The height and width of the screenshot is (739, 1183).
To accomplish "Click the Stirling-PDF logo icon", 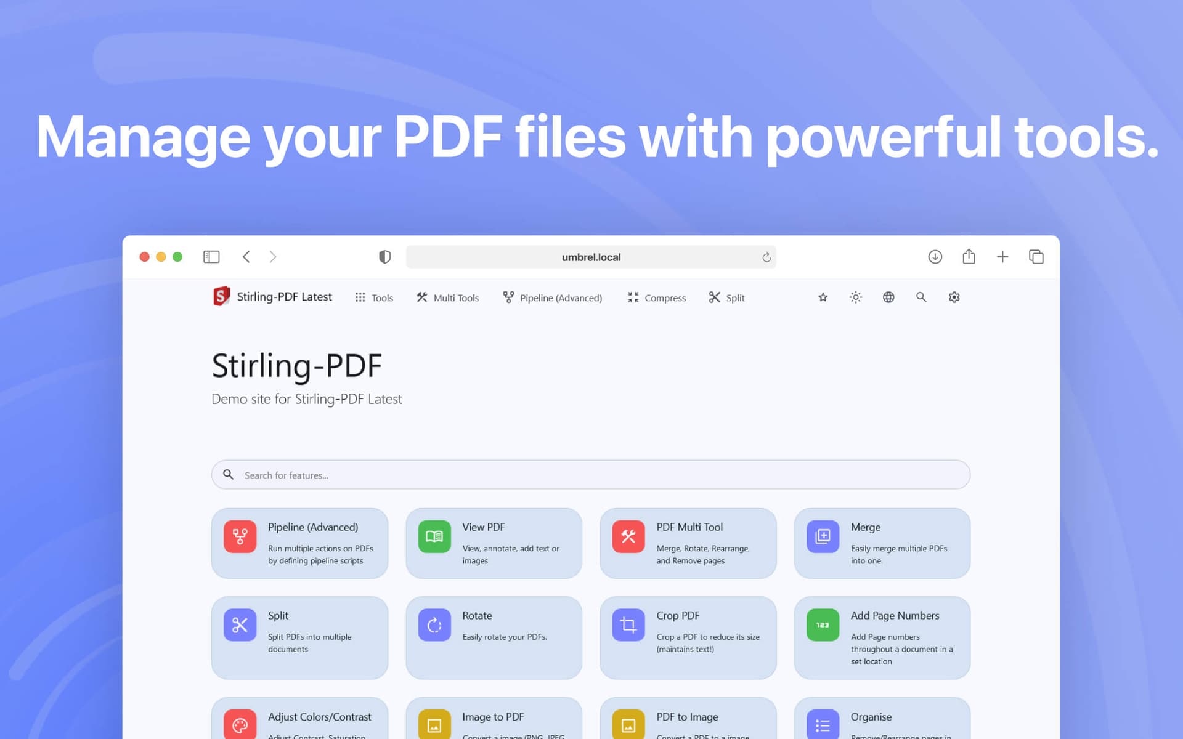I will coord(221,297).
